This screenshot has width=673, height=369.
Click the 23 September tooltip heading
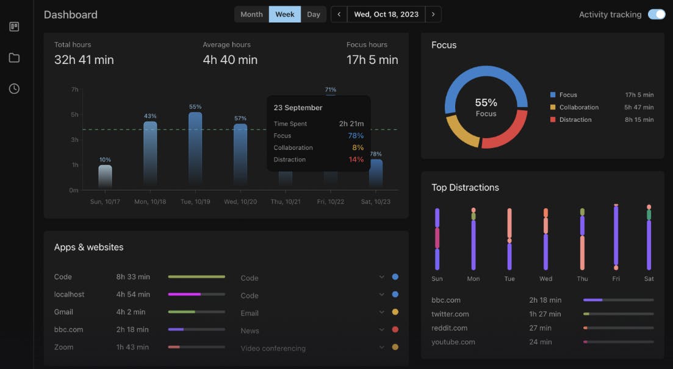pos(298,108)
